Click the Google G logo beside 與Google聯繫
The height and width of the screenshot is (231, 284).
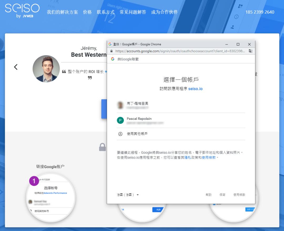tap(113, 59)
